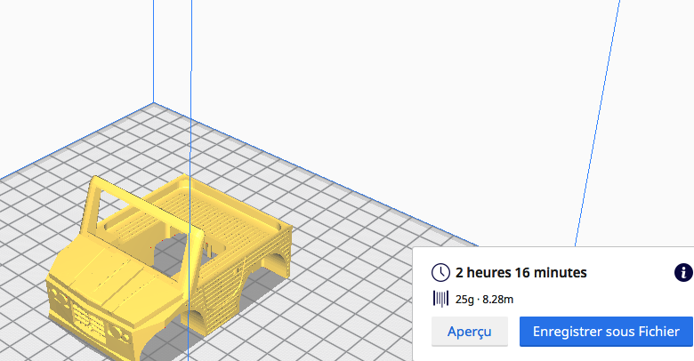This screenshot has height=361, width=694.
Task: Click the 25g · 8.28m material text
Action: coord(484,300)
